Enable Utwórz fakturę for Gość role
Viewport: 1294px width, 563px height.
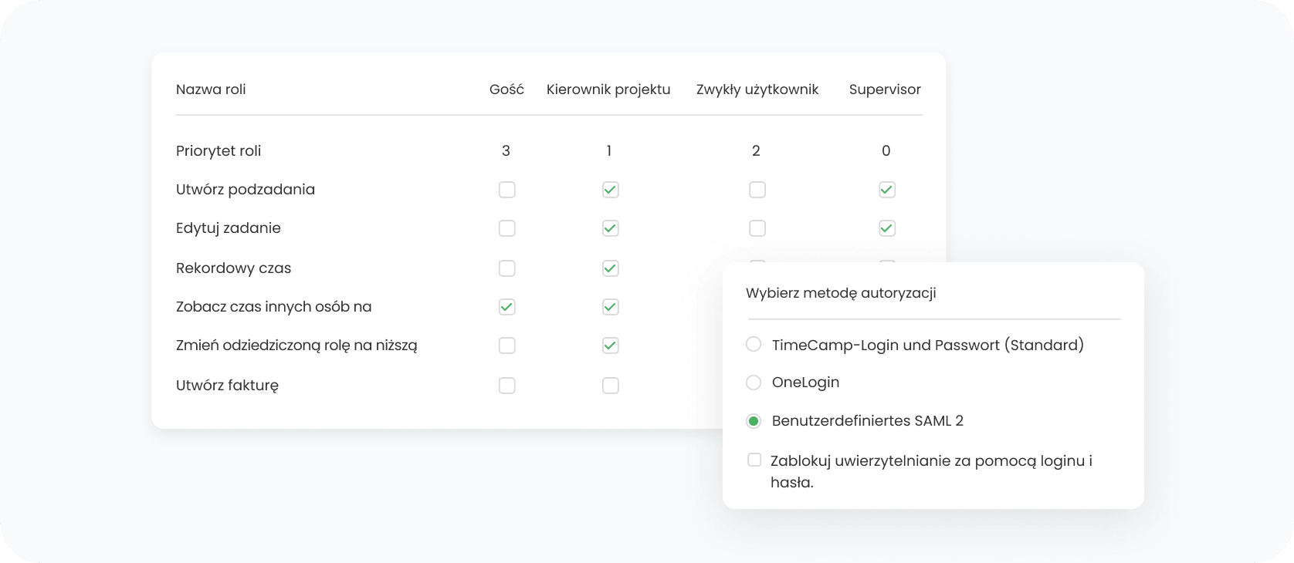pyautogui.click(x=506, y=386)
